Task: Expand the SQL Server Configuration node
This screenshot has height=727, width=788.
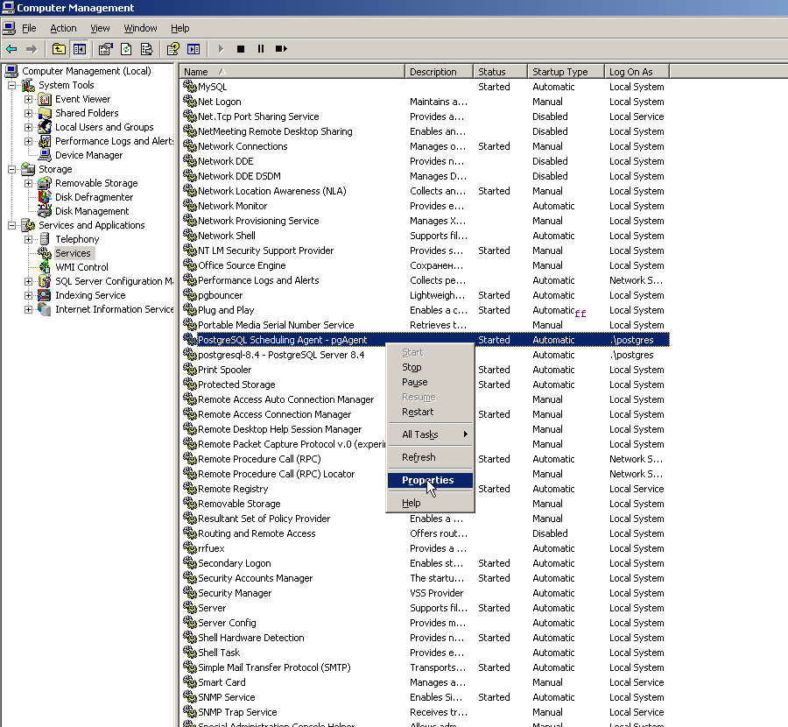Action: coord(28,281)
